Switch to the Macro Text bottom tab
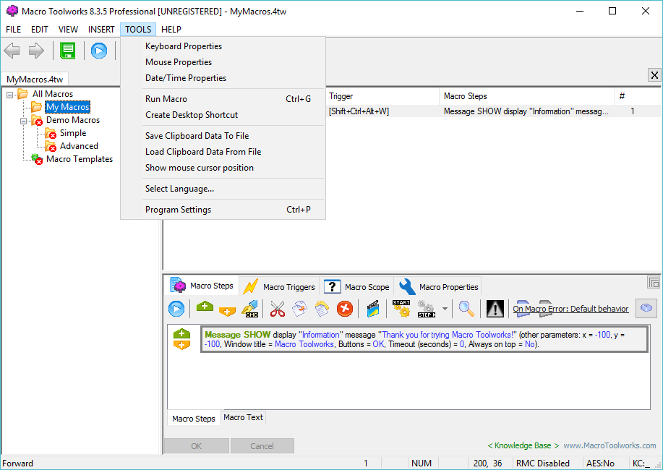The height and width of the screenshot is (470, 663). pyautogui.click(x=243, y=417)
